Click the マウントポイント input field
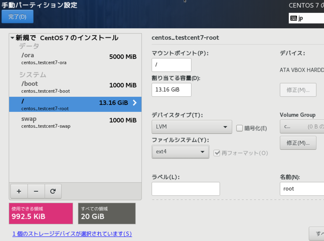This screenshot has height=241, width=324. (x=171, y=65)
